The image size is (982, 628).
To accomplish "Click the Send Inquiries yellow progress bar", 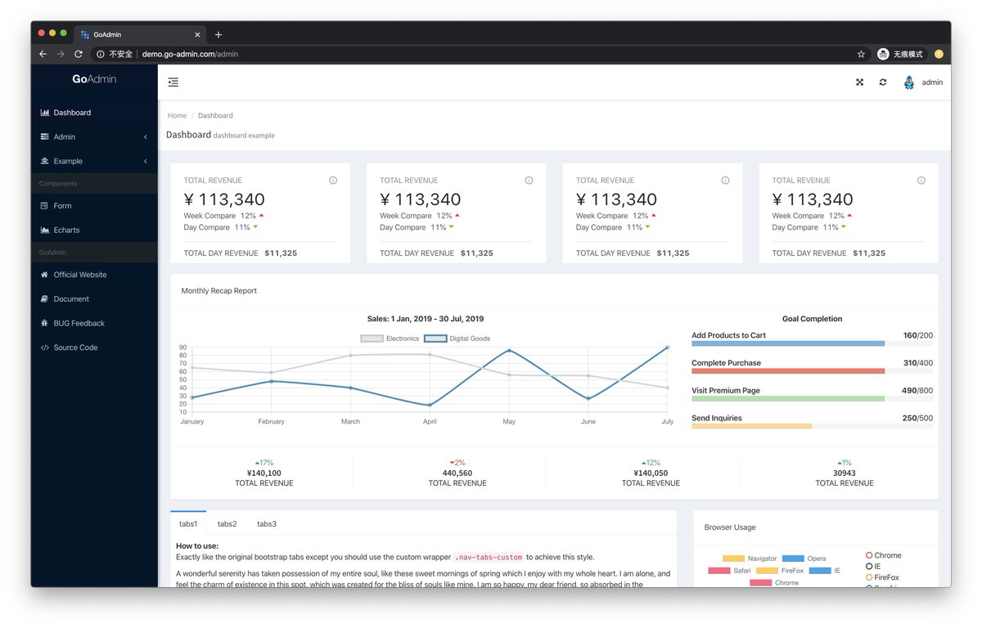I will [812, 426].
